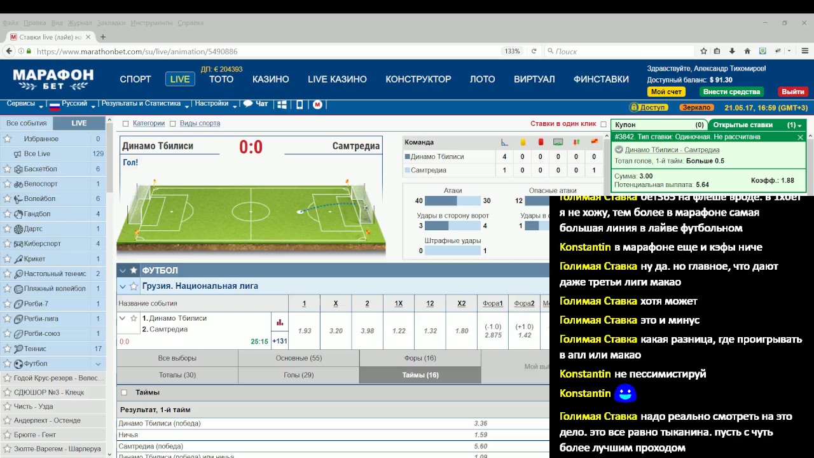Click the Теннис icon in sidebar
The width and height of the screenshot is (814, 458).
point(18,349)
